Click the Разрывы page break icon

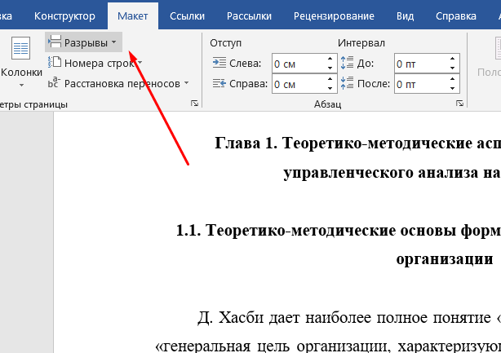pos(55,42)
